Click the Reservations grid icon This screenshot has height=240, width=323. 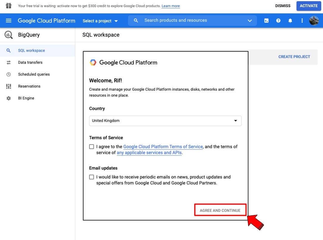coord(8,86)
